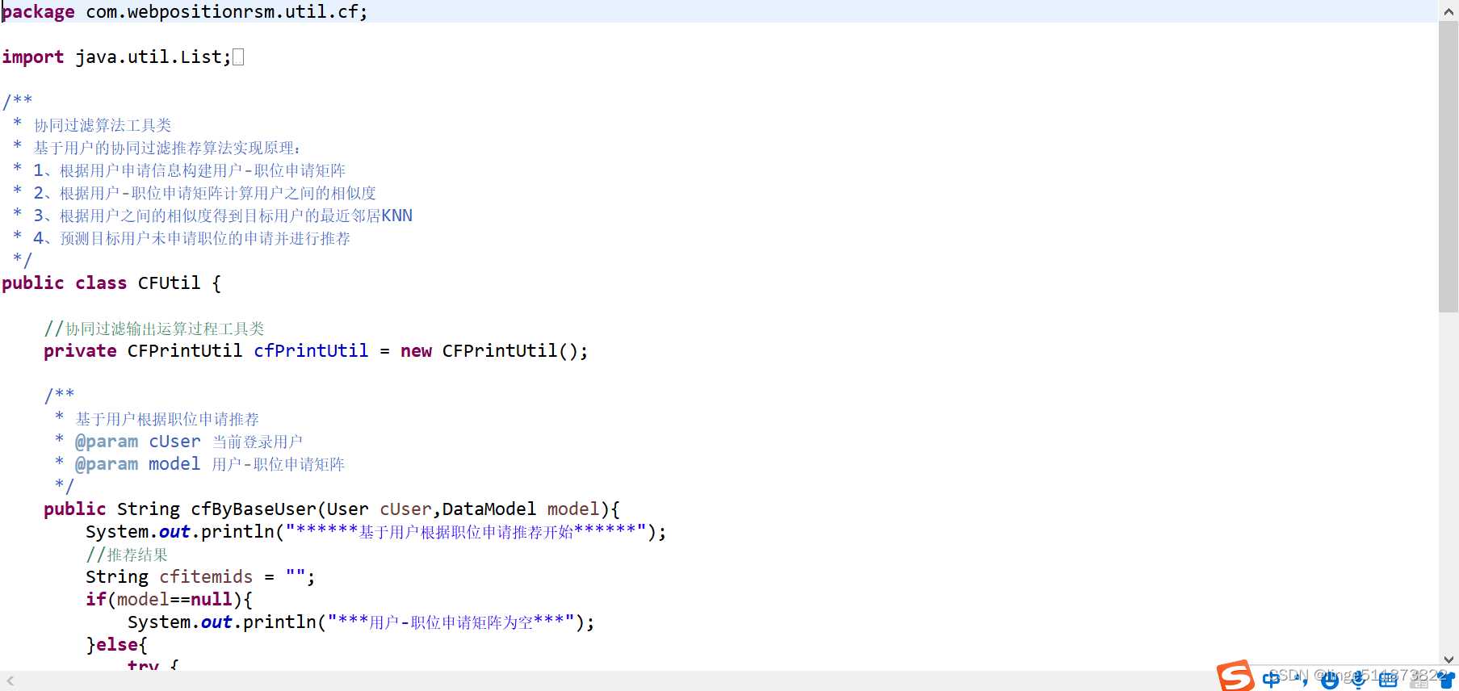This screenshot has width=1459, height=691.
Task: Open the Sogou emoji face icon
Action: 1330,680
